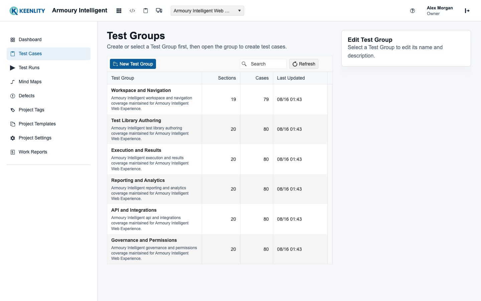Click the Project Templates copy icon
Screen dimensions: 481x301
[13, 124]
